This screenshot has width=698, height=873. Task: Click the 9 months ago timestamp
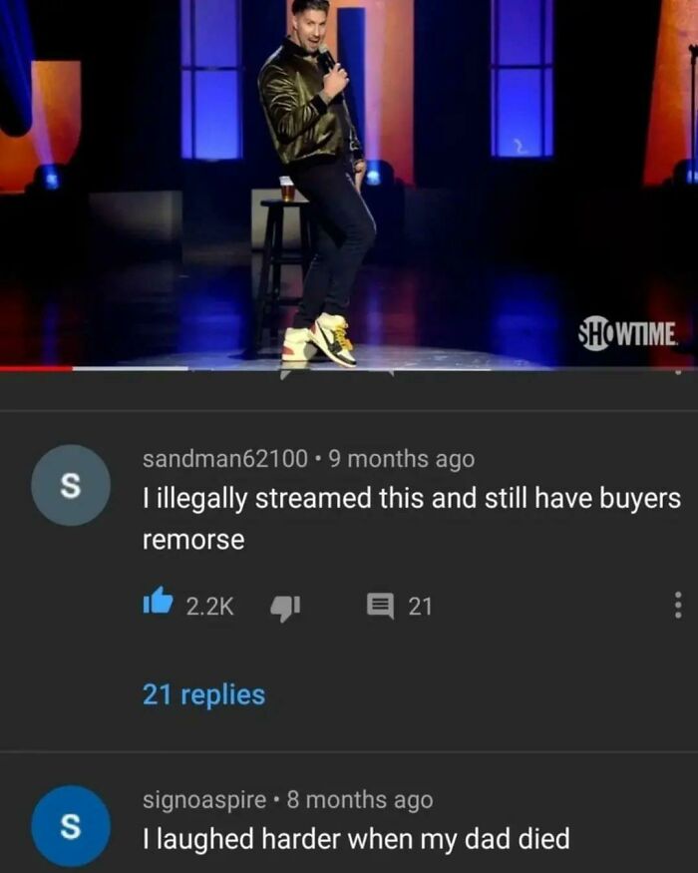(402, 459)
